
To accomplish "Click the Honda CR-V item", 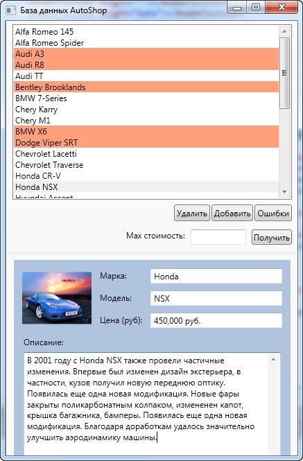I will 146,175.
